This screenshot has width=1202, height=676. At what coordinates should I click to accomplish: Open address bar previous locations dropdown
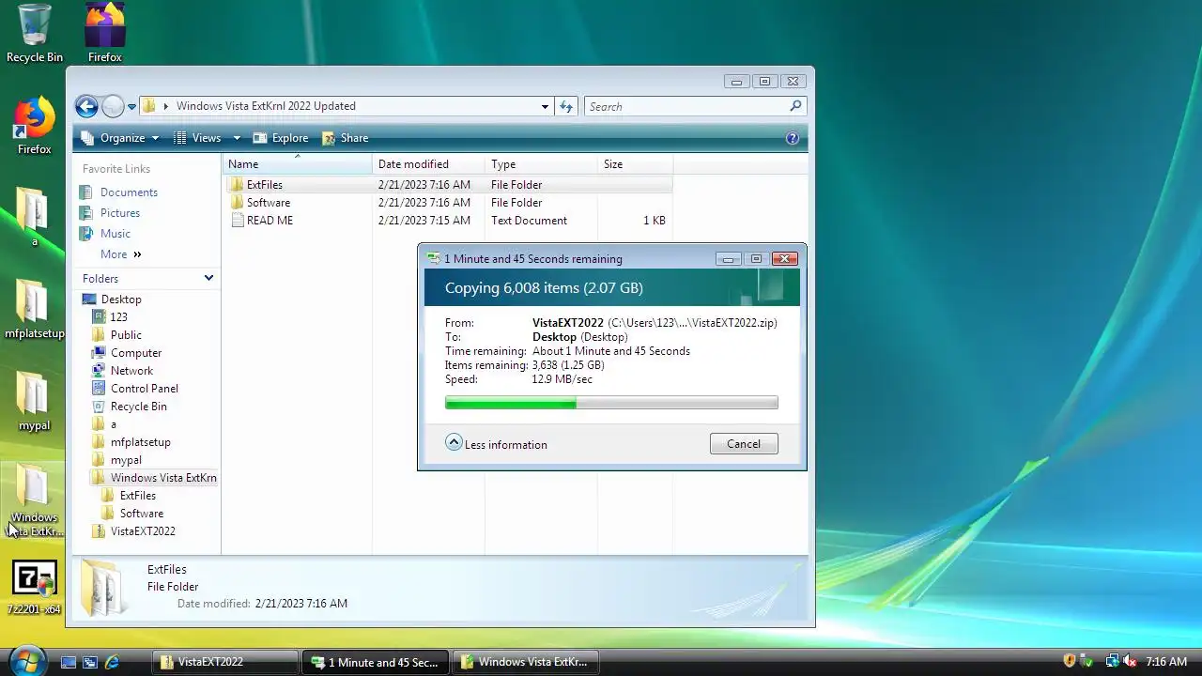pyautogui.click(x=545, y=106)
